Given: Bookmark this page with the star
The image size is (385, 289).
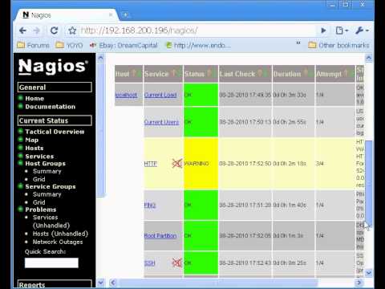Looking at the screenshot, I should (x=72, y=31).
